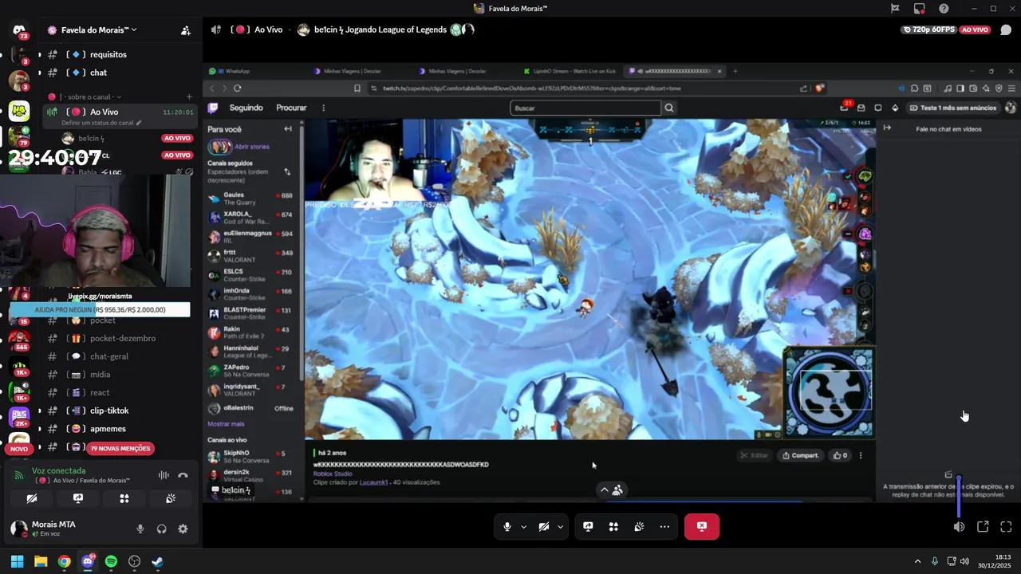Open the mídia channel
This screenshot has width=1021, height=574.
[100, 375]
